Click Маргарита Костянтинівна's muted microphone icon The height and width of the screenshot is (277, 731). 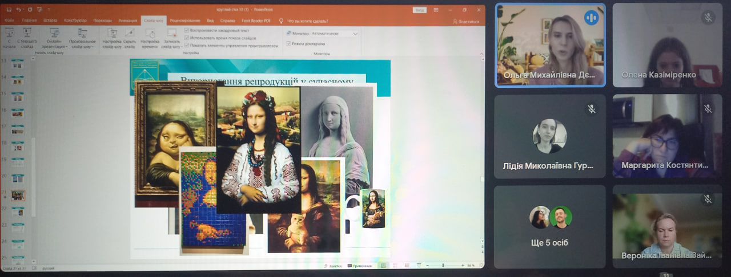708,108
